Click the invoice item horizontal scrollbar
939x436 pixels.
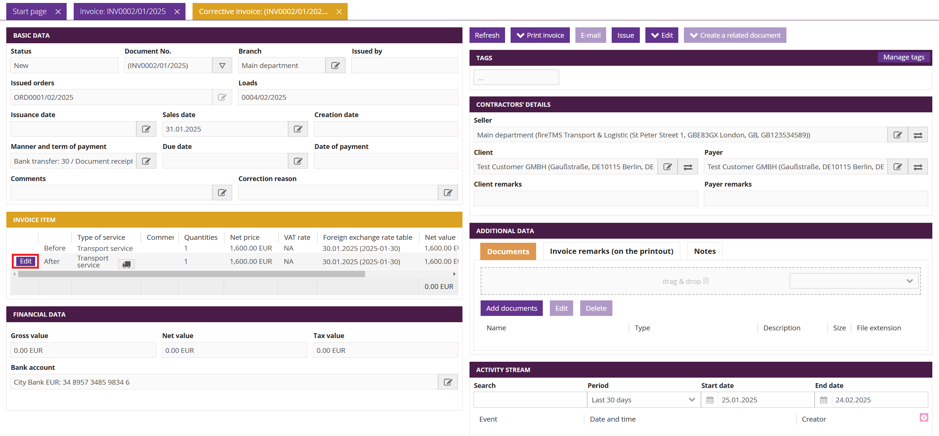pyautogui.click(x=191, y=274)
